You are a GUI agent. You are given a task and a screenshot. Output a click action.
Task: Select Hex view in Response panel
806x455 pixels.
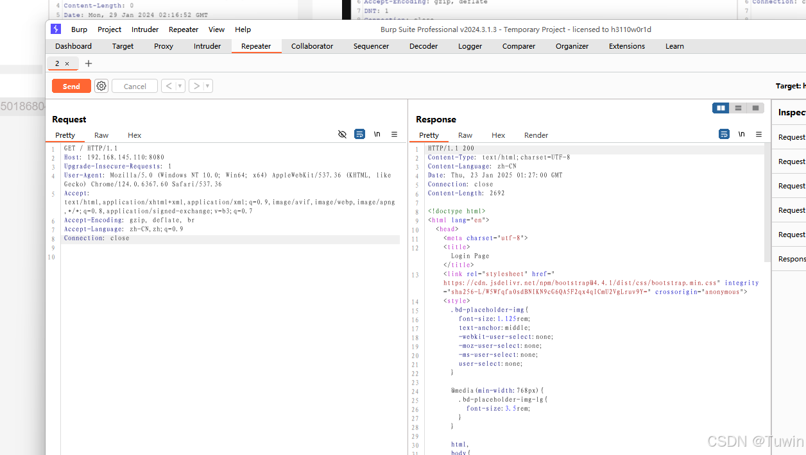pyautogui.click(x=498, y=135)
